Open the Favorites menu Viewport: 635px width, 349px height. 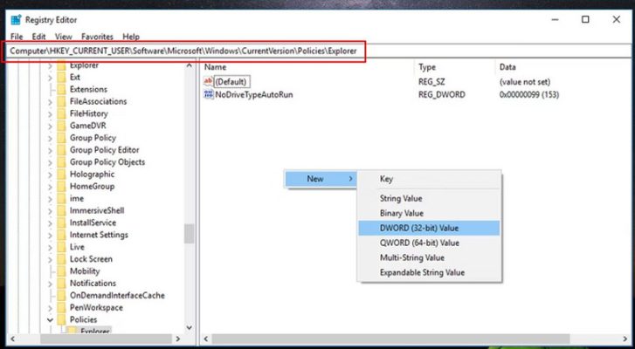pos(97,37)
